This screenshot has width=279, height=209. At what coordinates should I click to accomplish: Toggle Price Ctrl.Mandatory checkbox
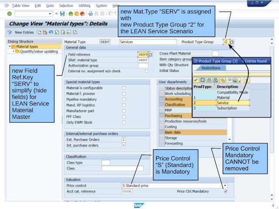(x=226, y=192)
